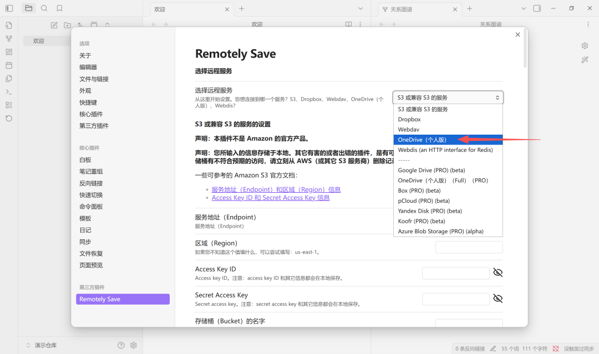Viewport: 599px width, 354px height.
Task: Click the Remotely Save sync ribbon icon
Action: pos(9,118)
